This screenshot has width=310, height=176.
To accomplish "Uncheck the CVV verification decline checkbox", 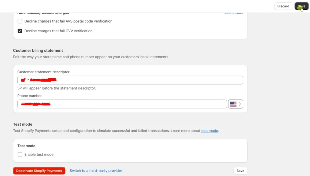I will pyautogui.click(x=20, y=31).
